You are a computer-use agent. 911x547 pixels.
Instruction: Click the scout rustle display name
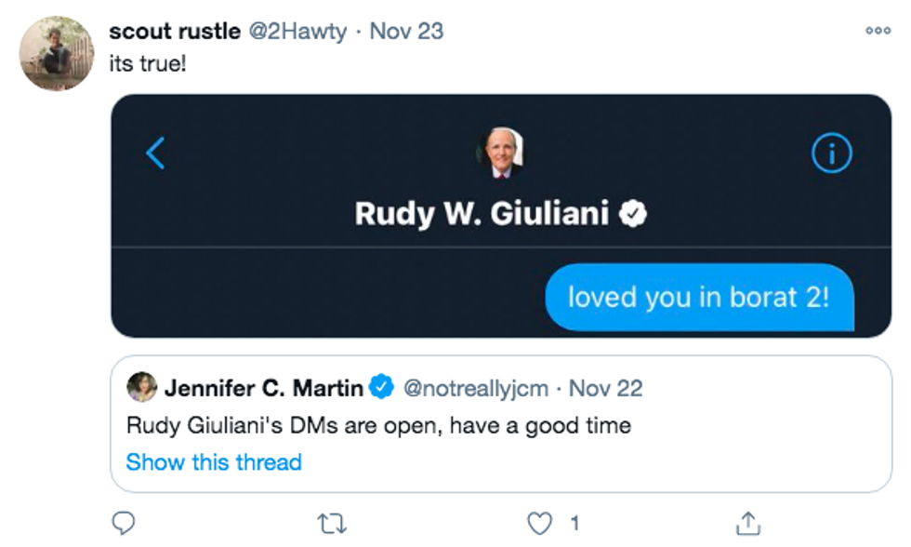pos(173,31)
